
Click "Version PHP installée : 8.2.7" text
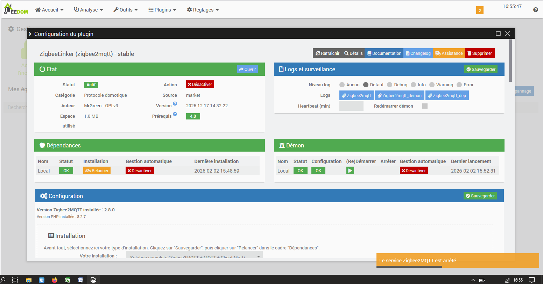(61, 217)
